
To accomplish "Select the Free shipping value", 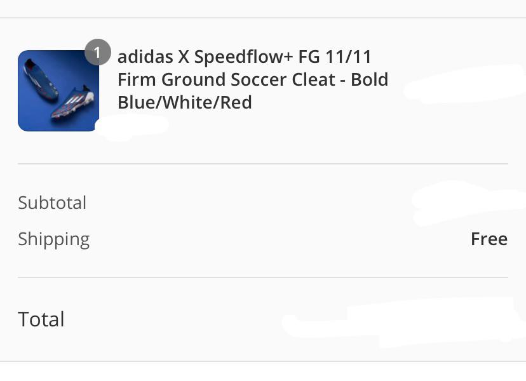I will click(488, 239).
